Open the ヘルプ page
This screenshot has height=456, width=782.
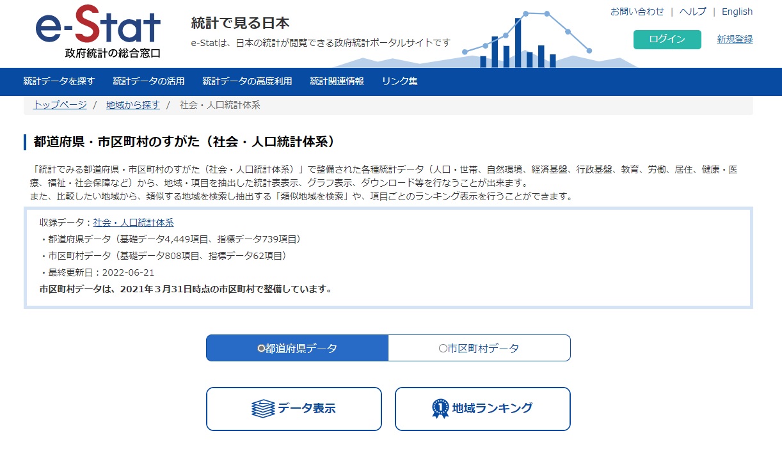pyautogui.click(x=692, y=12)
